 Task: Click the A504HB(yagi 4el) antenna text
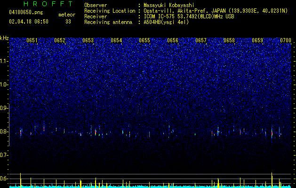click(x=166, y=22)
